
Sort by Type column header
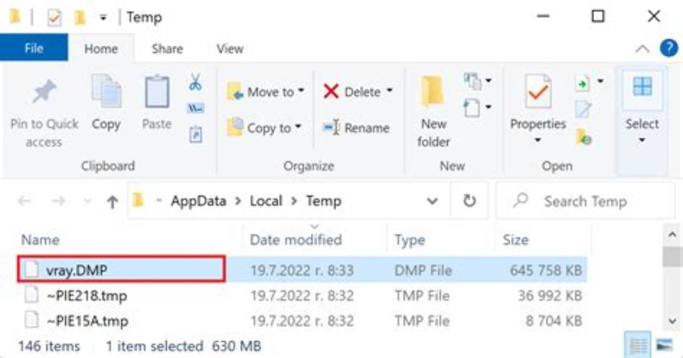pos(410,239)
